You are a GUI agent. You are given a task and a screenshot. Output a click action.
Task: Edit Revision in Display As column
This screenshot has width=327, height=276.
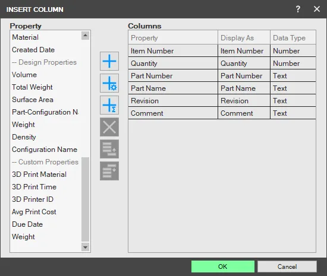(x=244, y=101)
